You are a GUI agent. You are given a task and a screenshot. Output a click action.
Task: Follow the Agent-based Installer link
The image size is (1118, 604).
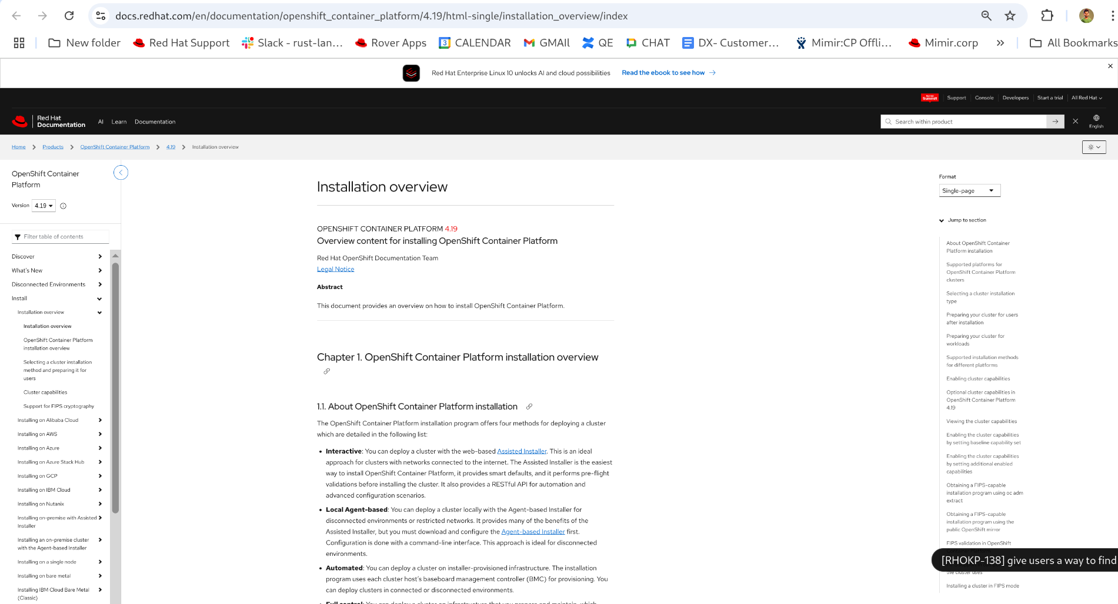coord(533,532)
